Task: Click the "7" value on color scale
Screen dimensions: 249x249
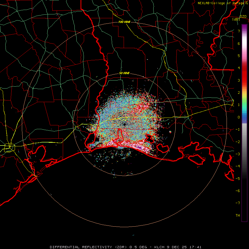Action: point(239,31)
